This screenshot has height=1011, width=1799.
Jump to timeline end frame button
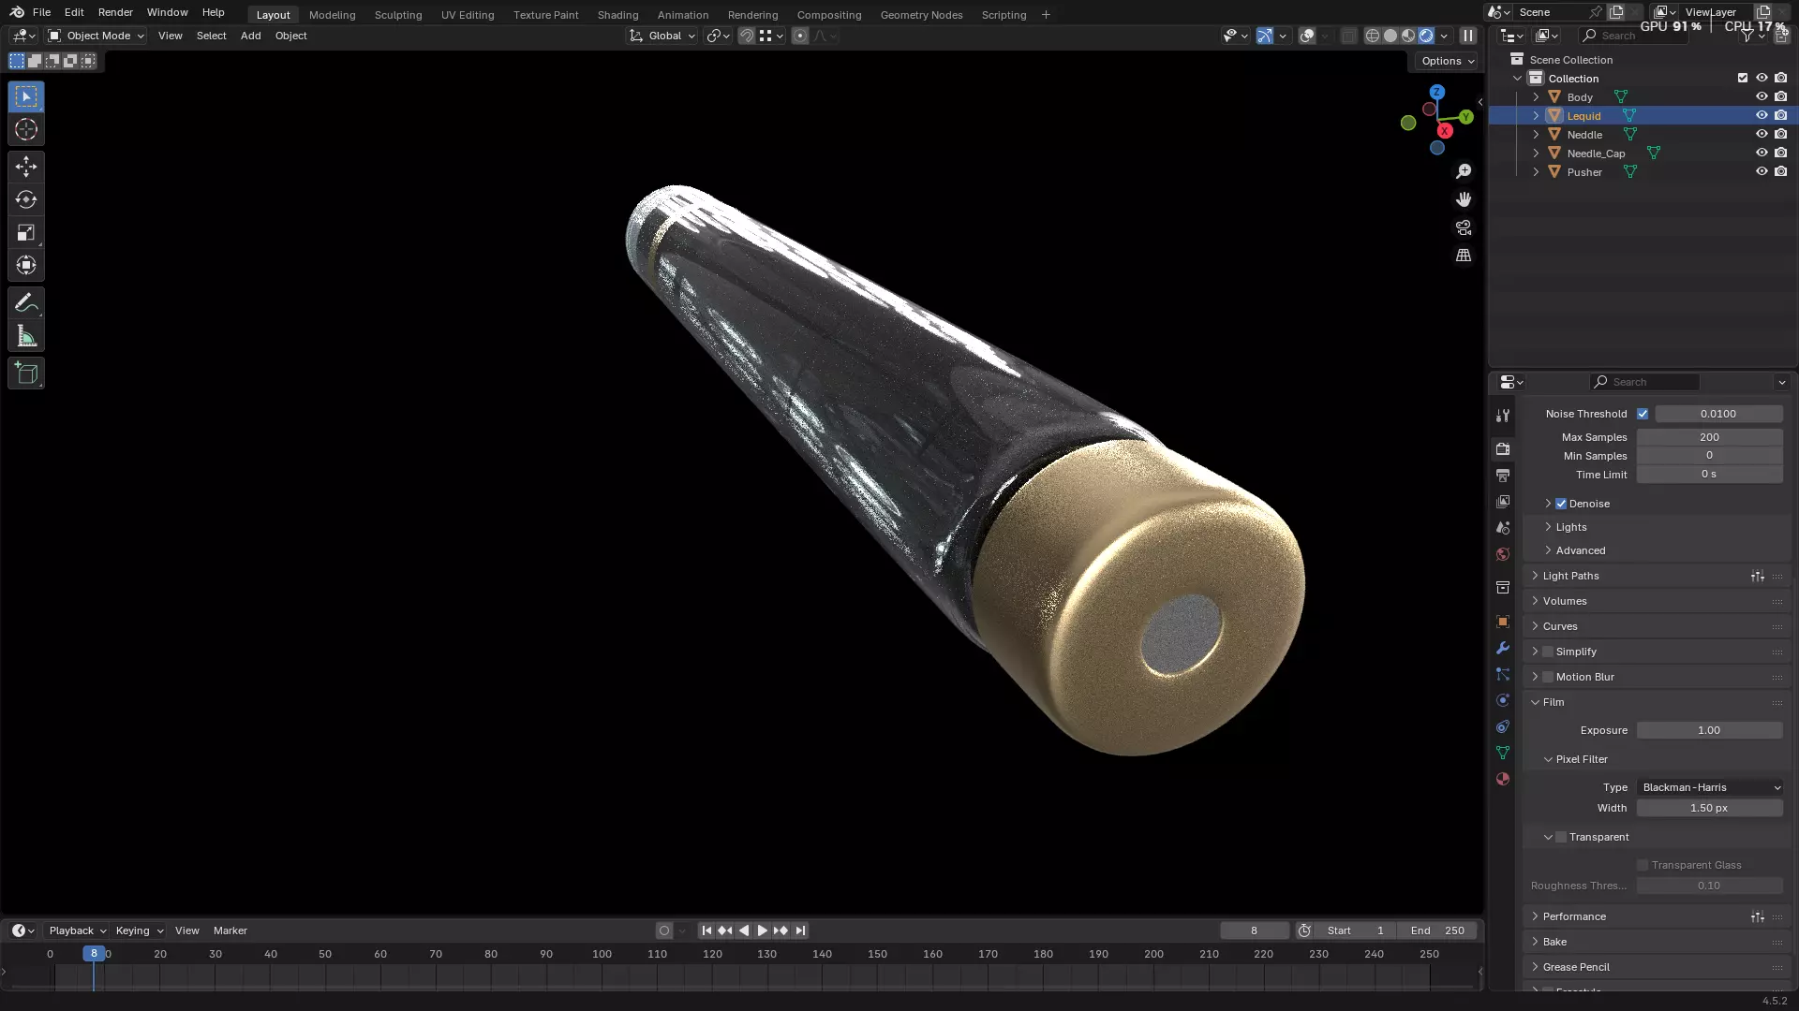point(800,930)
